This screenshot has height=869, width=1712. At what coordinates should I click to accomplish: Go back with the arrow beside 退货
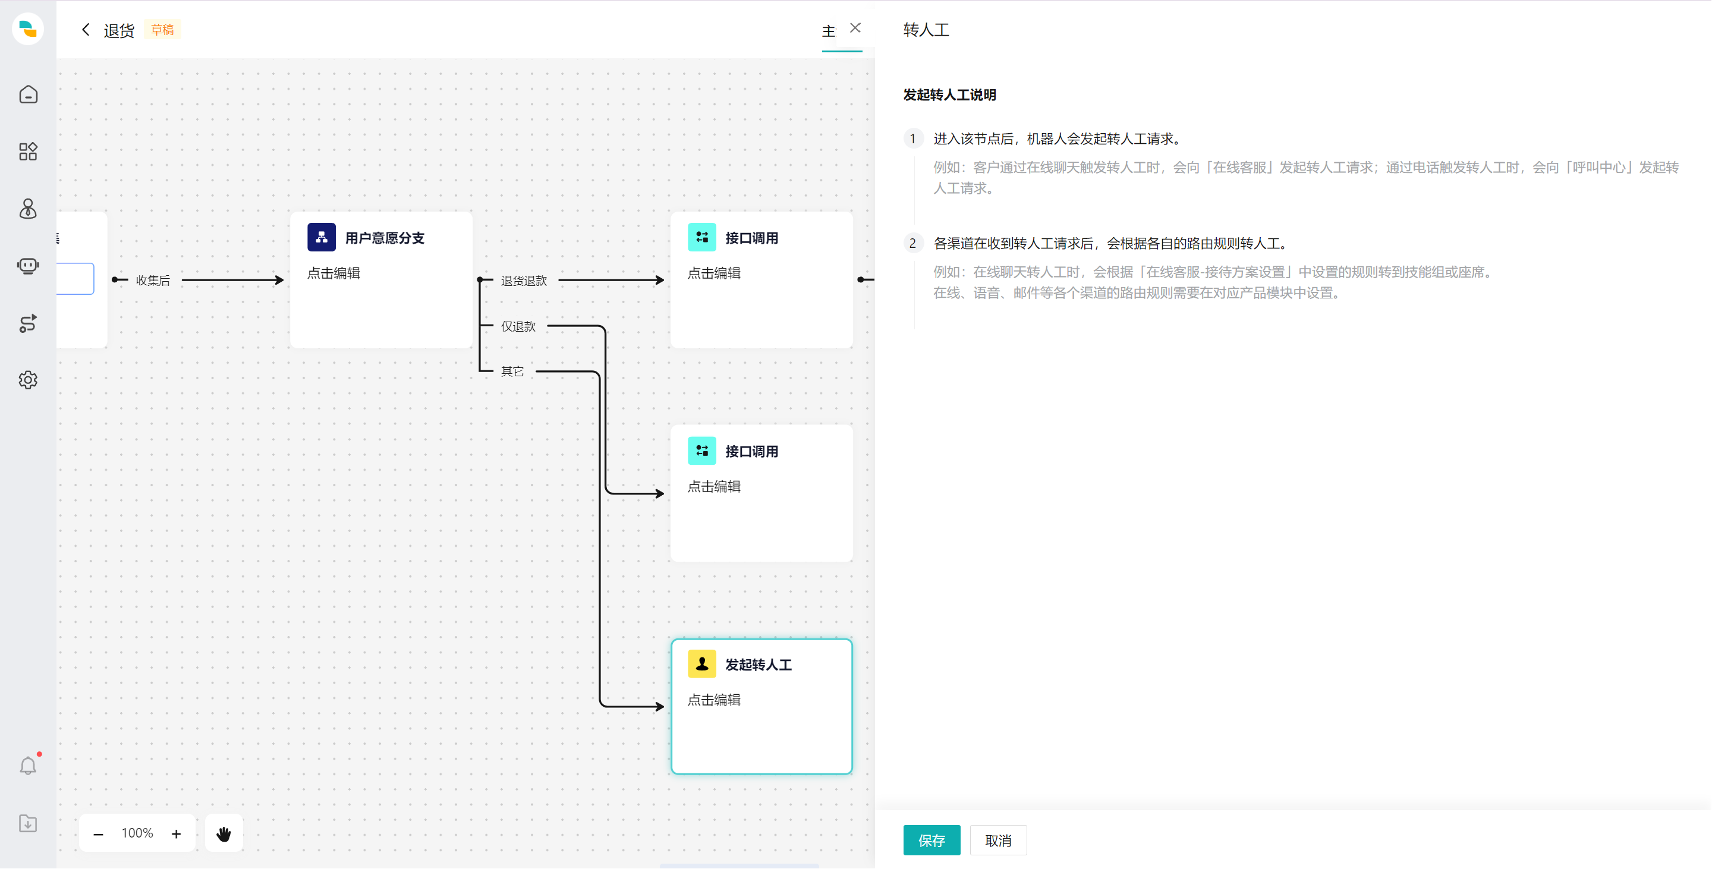pos(86,29)
